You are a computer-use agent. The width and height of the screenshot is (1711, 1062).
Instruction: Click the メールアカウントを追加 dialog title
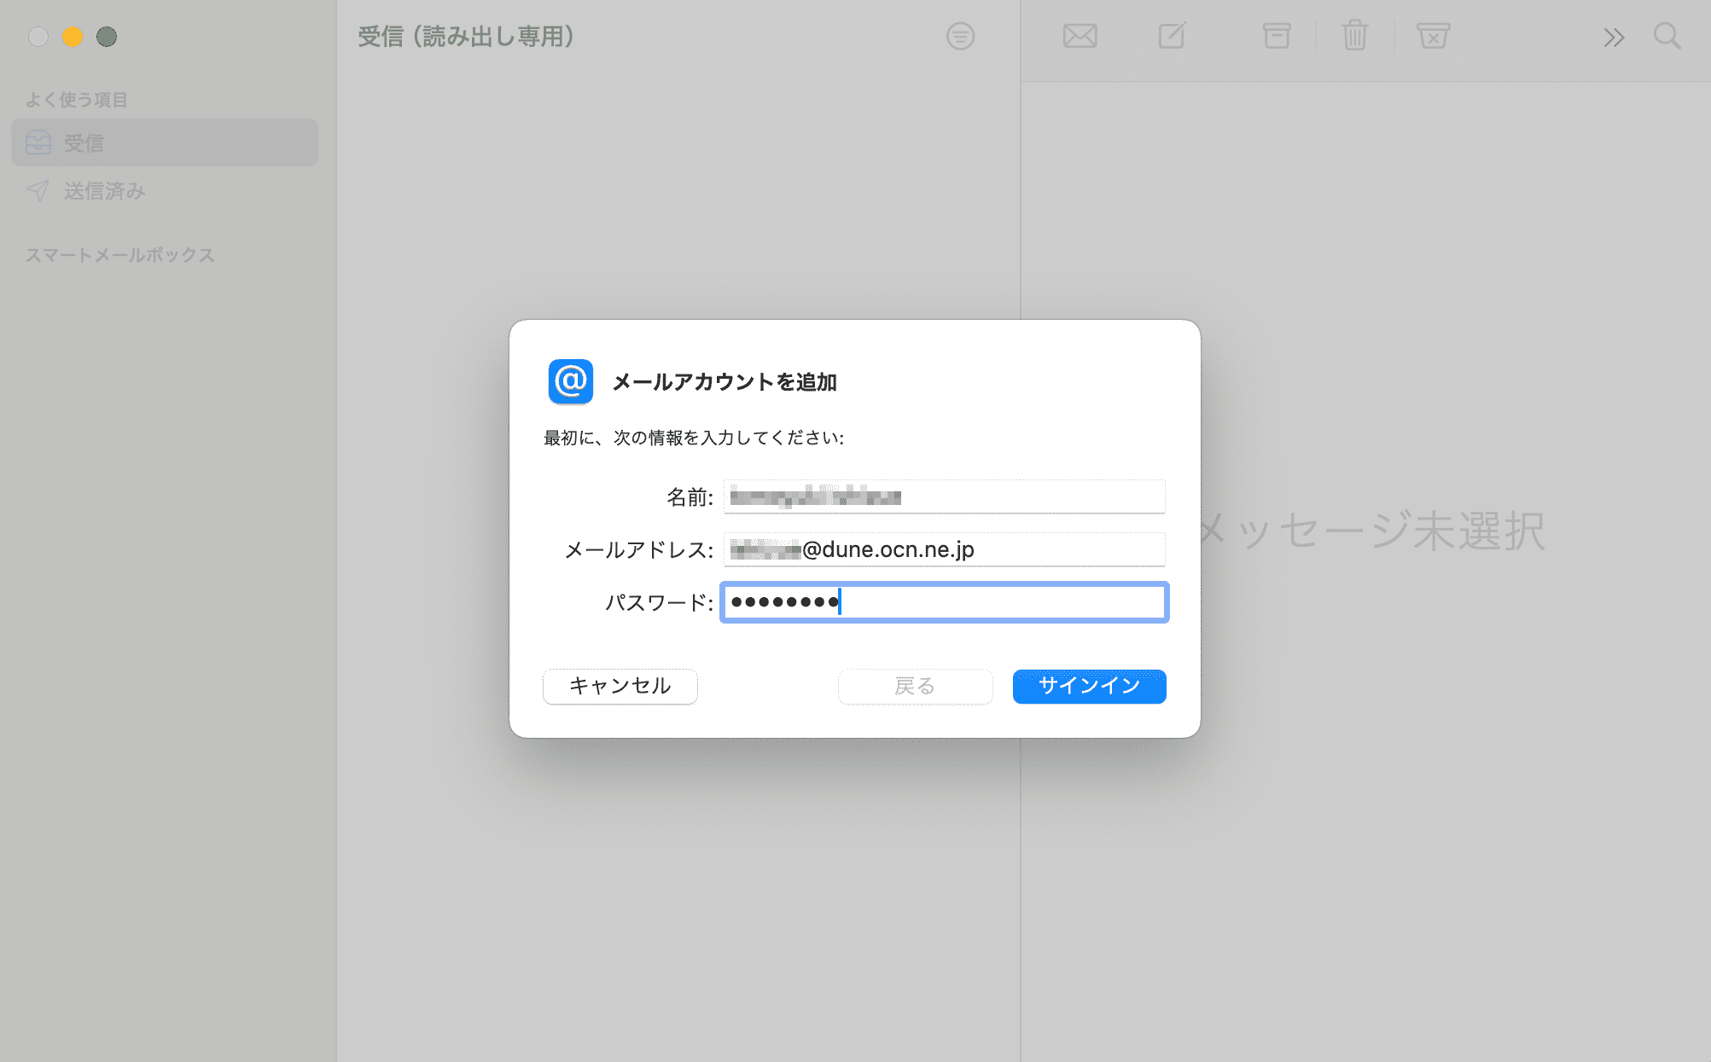tap(725, 381)
